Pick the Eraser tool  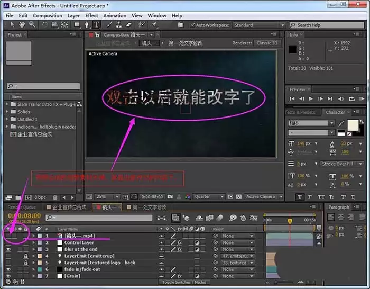click(129, 24)
